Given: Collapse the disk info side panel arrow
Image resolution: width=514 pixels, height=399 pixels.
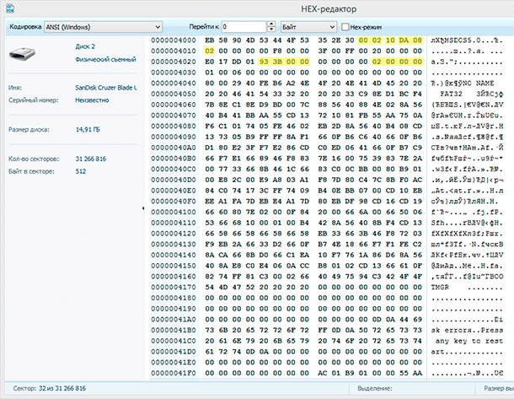Looking at the screenshot, I should 142,208.
